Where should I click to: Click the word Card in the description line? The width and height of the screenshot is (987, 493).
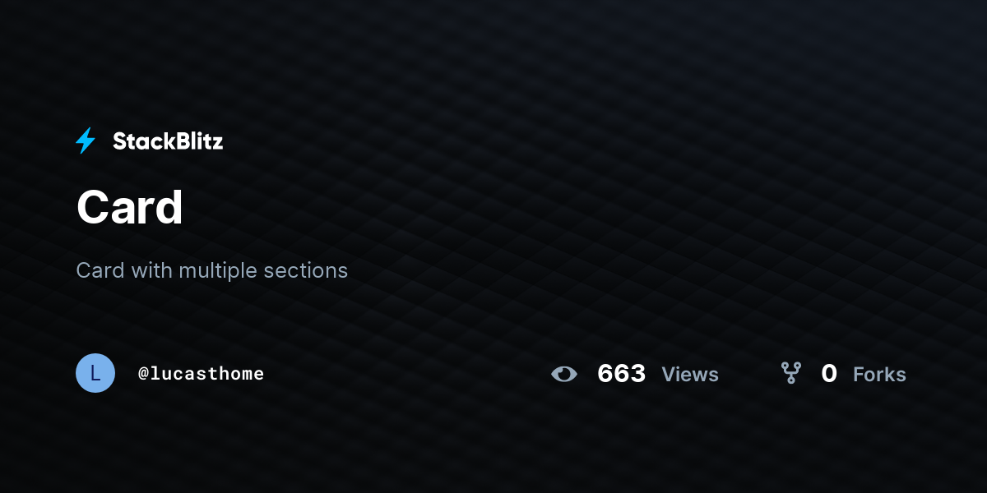click(100, 270)
